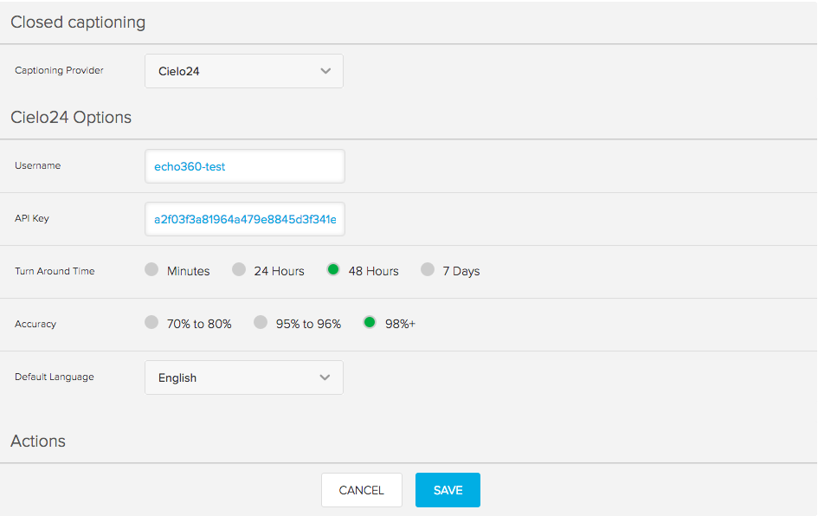Set accuracy to 70% to 80%

click(151, 322)
